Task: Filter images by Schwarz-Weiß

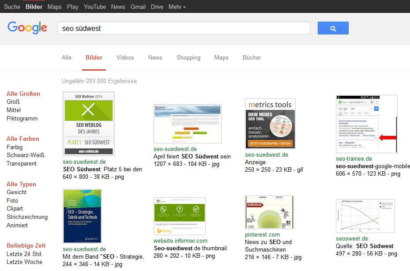Action: coord(25,155)
